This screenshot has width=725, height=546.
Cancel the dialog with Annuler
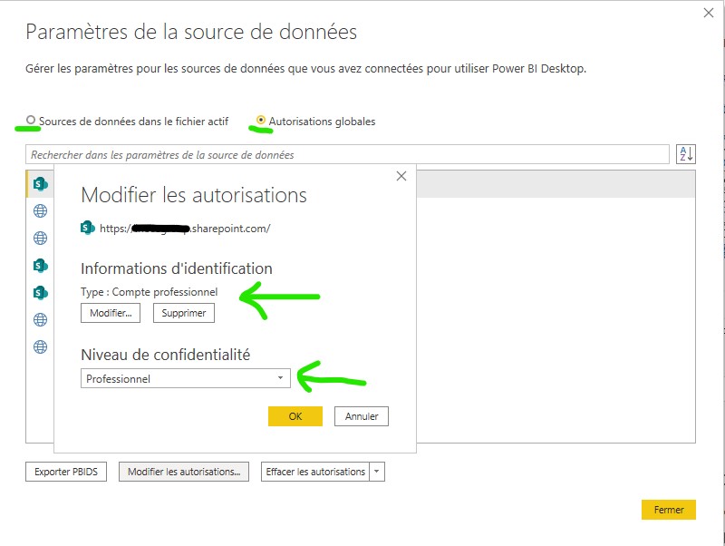pos(361,416)
